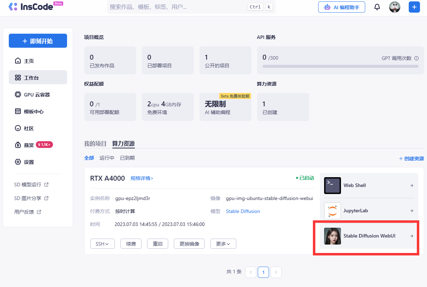The height and width of the screenshot is (287, 427).
Task: Open JupyterLab arrow
Action: 412,211
